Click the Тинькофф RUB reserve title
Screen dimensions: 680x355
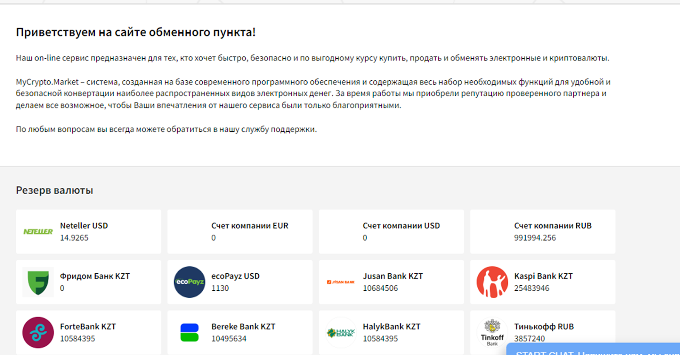pos(544,327)
